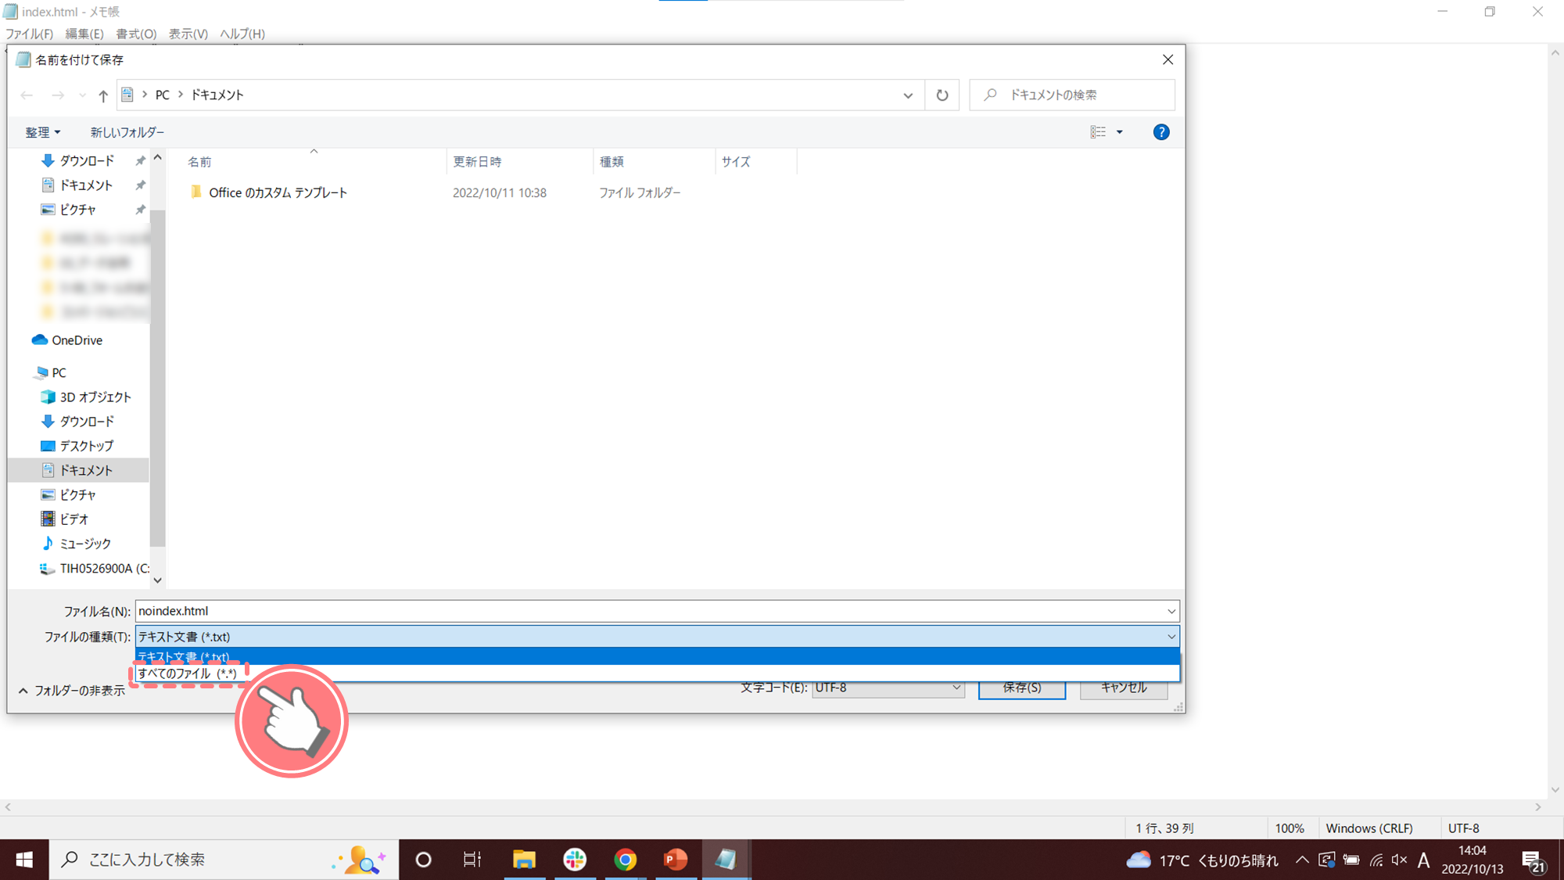The width and height of the screenshot is (1564, 880).
Task: Open 整理 dropdown menu
Action: tap(42, 132)
